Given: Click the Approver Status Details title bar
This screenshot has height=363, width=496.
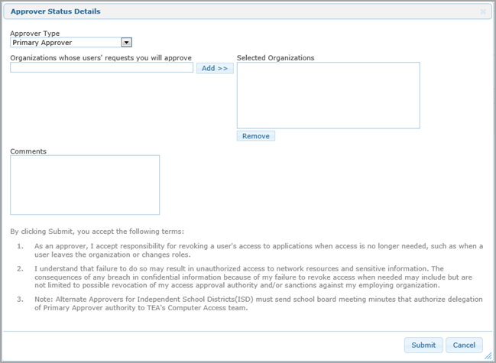Looking at the screenshot, I should [x=229, y=12].
